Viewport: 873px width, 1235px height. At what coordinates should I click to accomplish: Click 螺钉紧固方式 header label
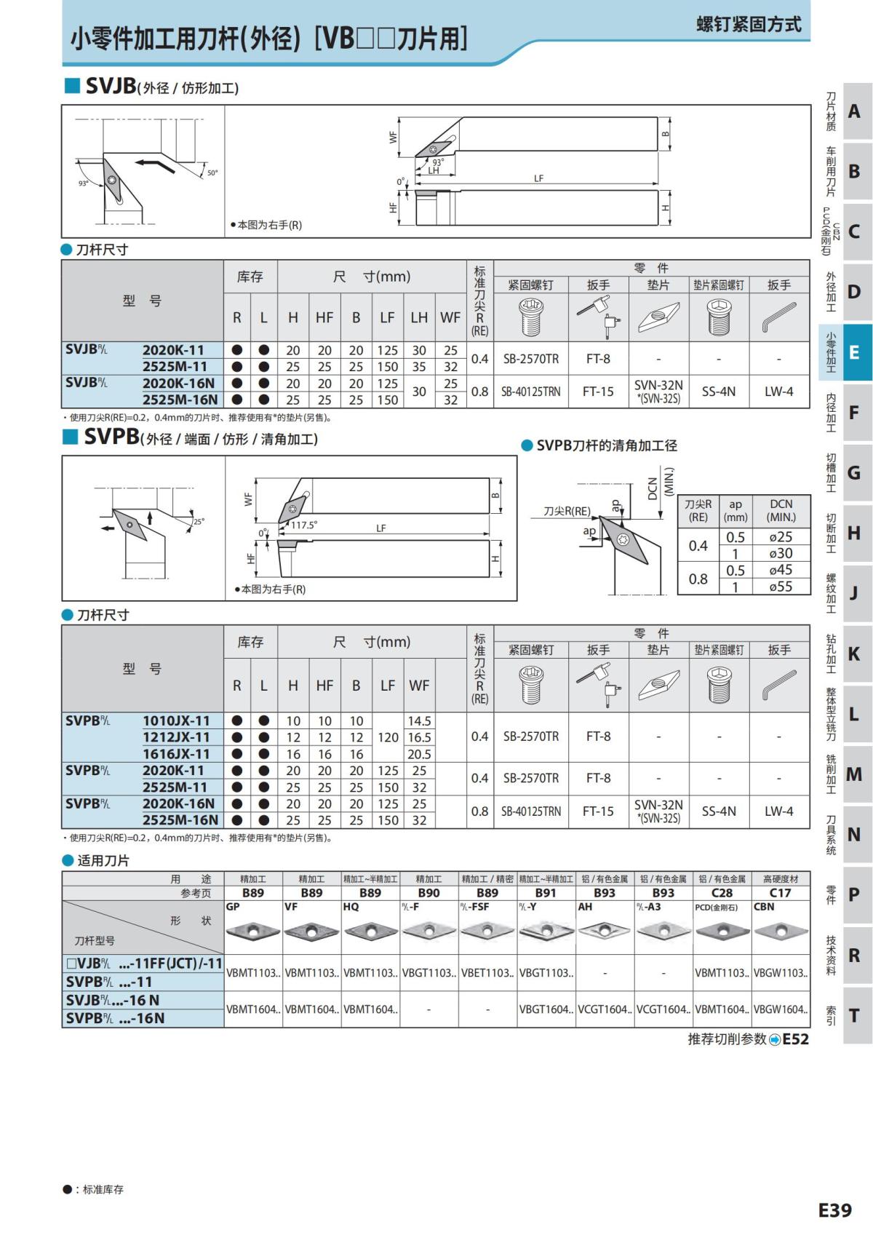click(x=749, y=24)
